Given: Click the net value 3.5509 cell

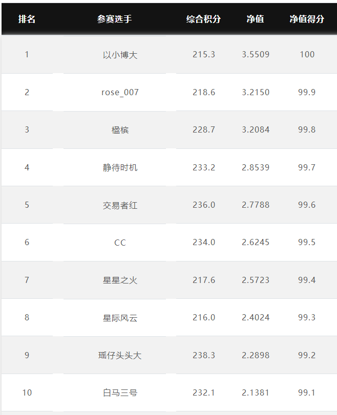Looking at the screenshot, I should point(256,55).
